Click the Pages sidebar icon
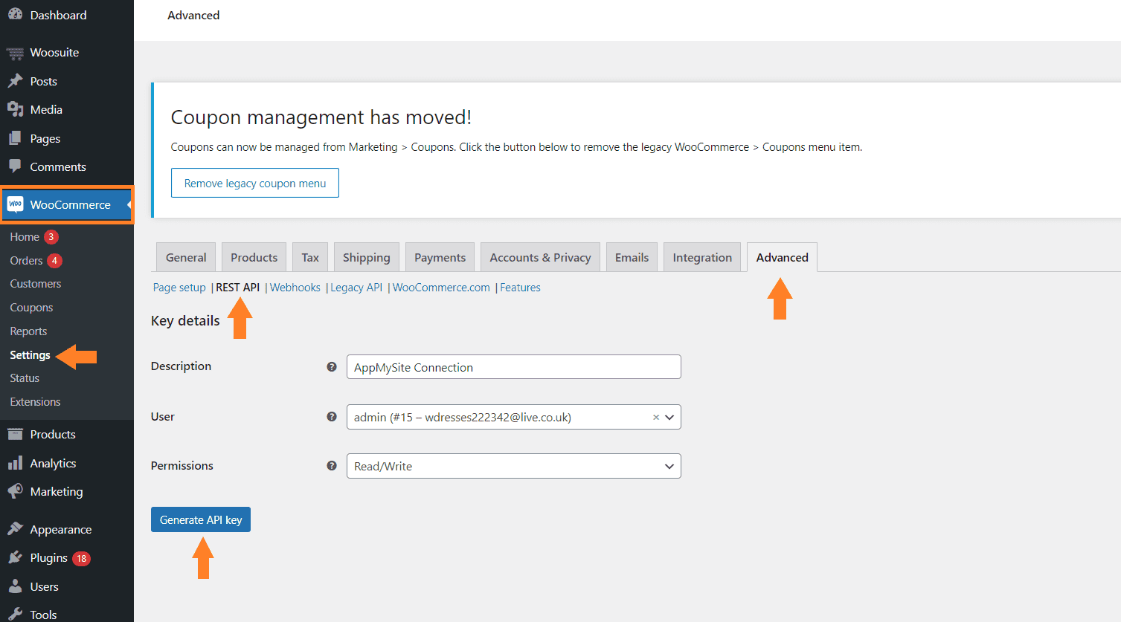The width and height of the screenshot is (1121, 622). [14, 137]
